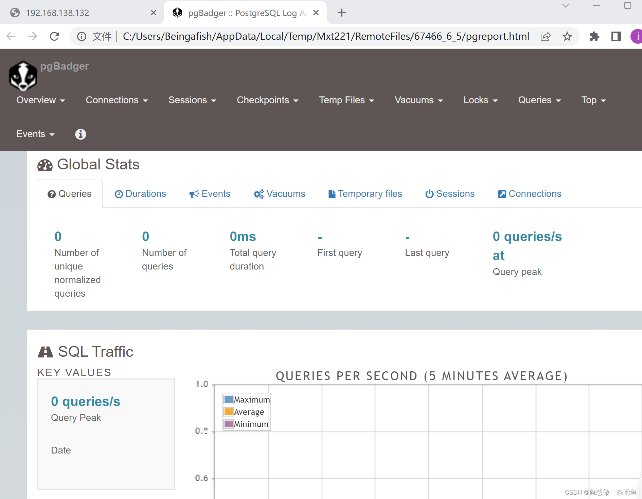Expand the Vacuums navbar dropdown
642x499 pixels.
pos(419,100)
